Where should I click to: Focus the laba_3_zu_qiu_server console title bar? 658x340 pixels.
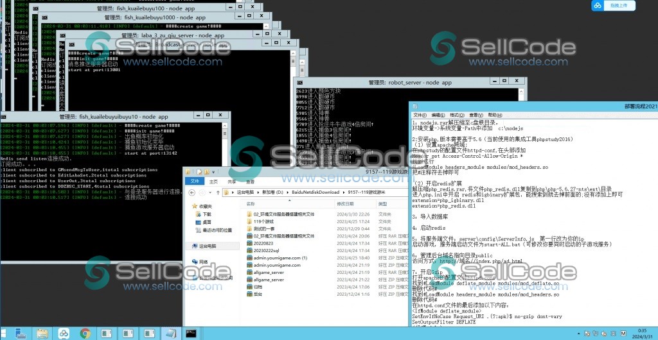[172, 35]
